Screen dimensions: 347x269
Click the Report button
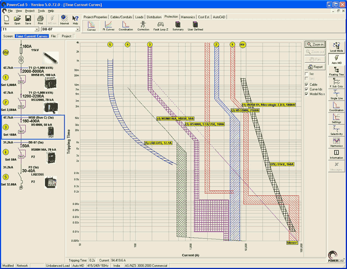tap(315, 67)
